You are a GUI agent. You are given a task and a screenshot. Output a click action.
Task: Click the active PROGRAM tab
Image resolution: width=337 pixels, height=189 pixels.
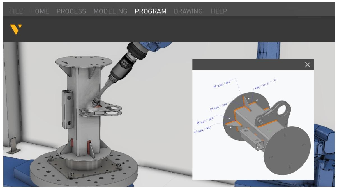151,11
